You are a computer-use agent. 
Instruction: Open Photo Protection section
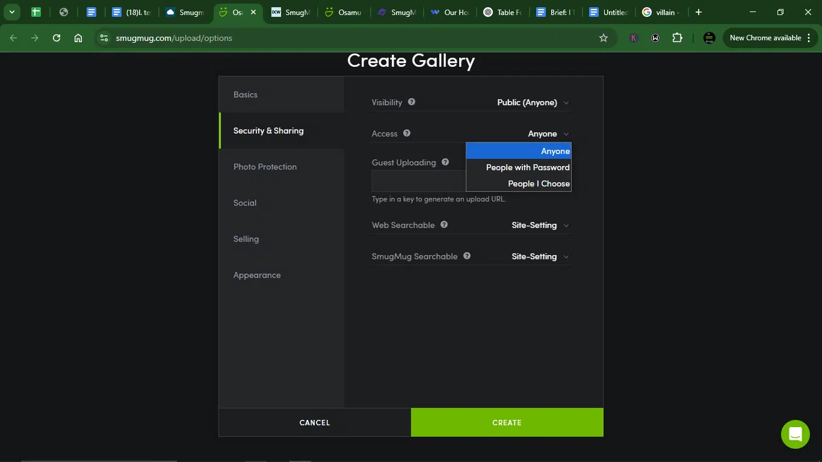(x=282, y=167)
